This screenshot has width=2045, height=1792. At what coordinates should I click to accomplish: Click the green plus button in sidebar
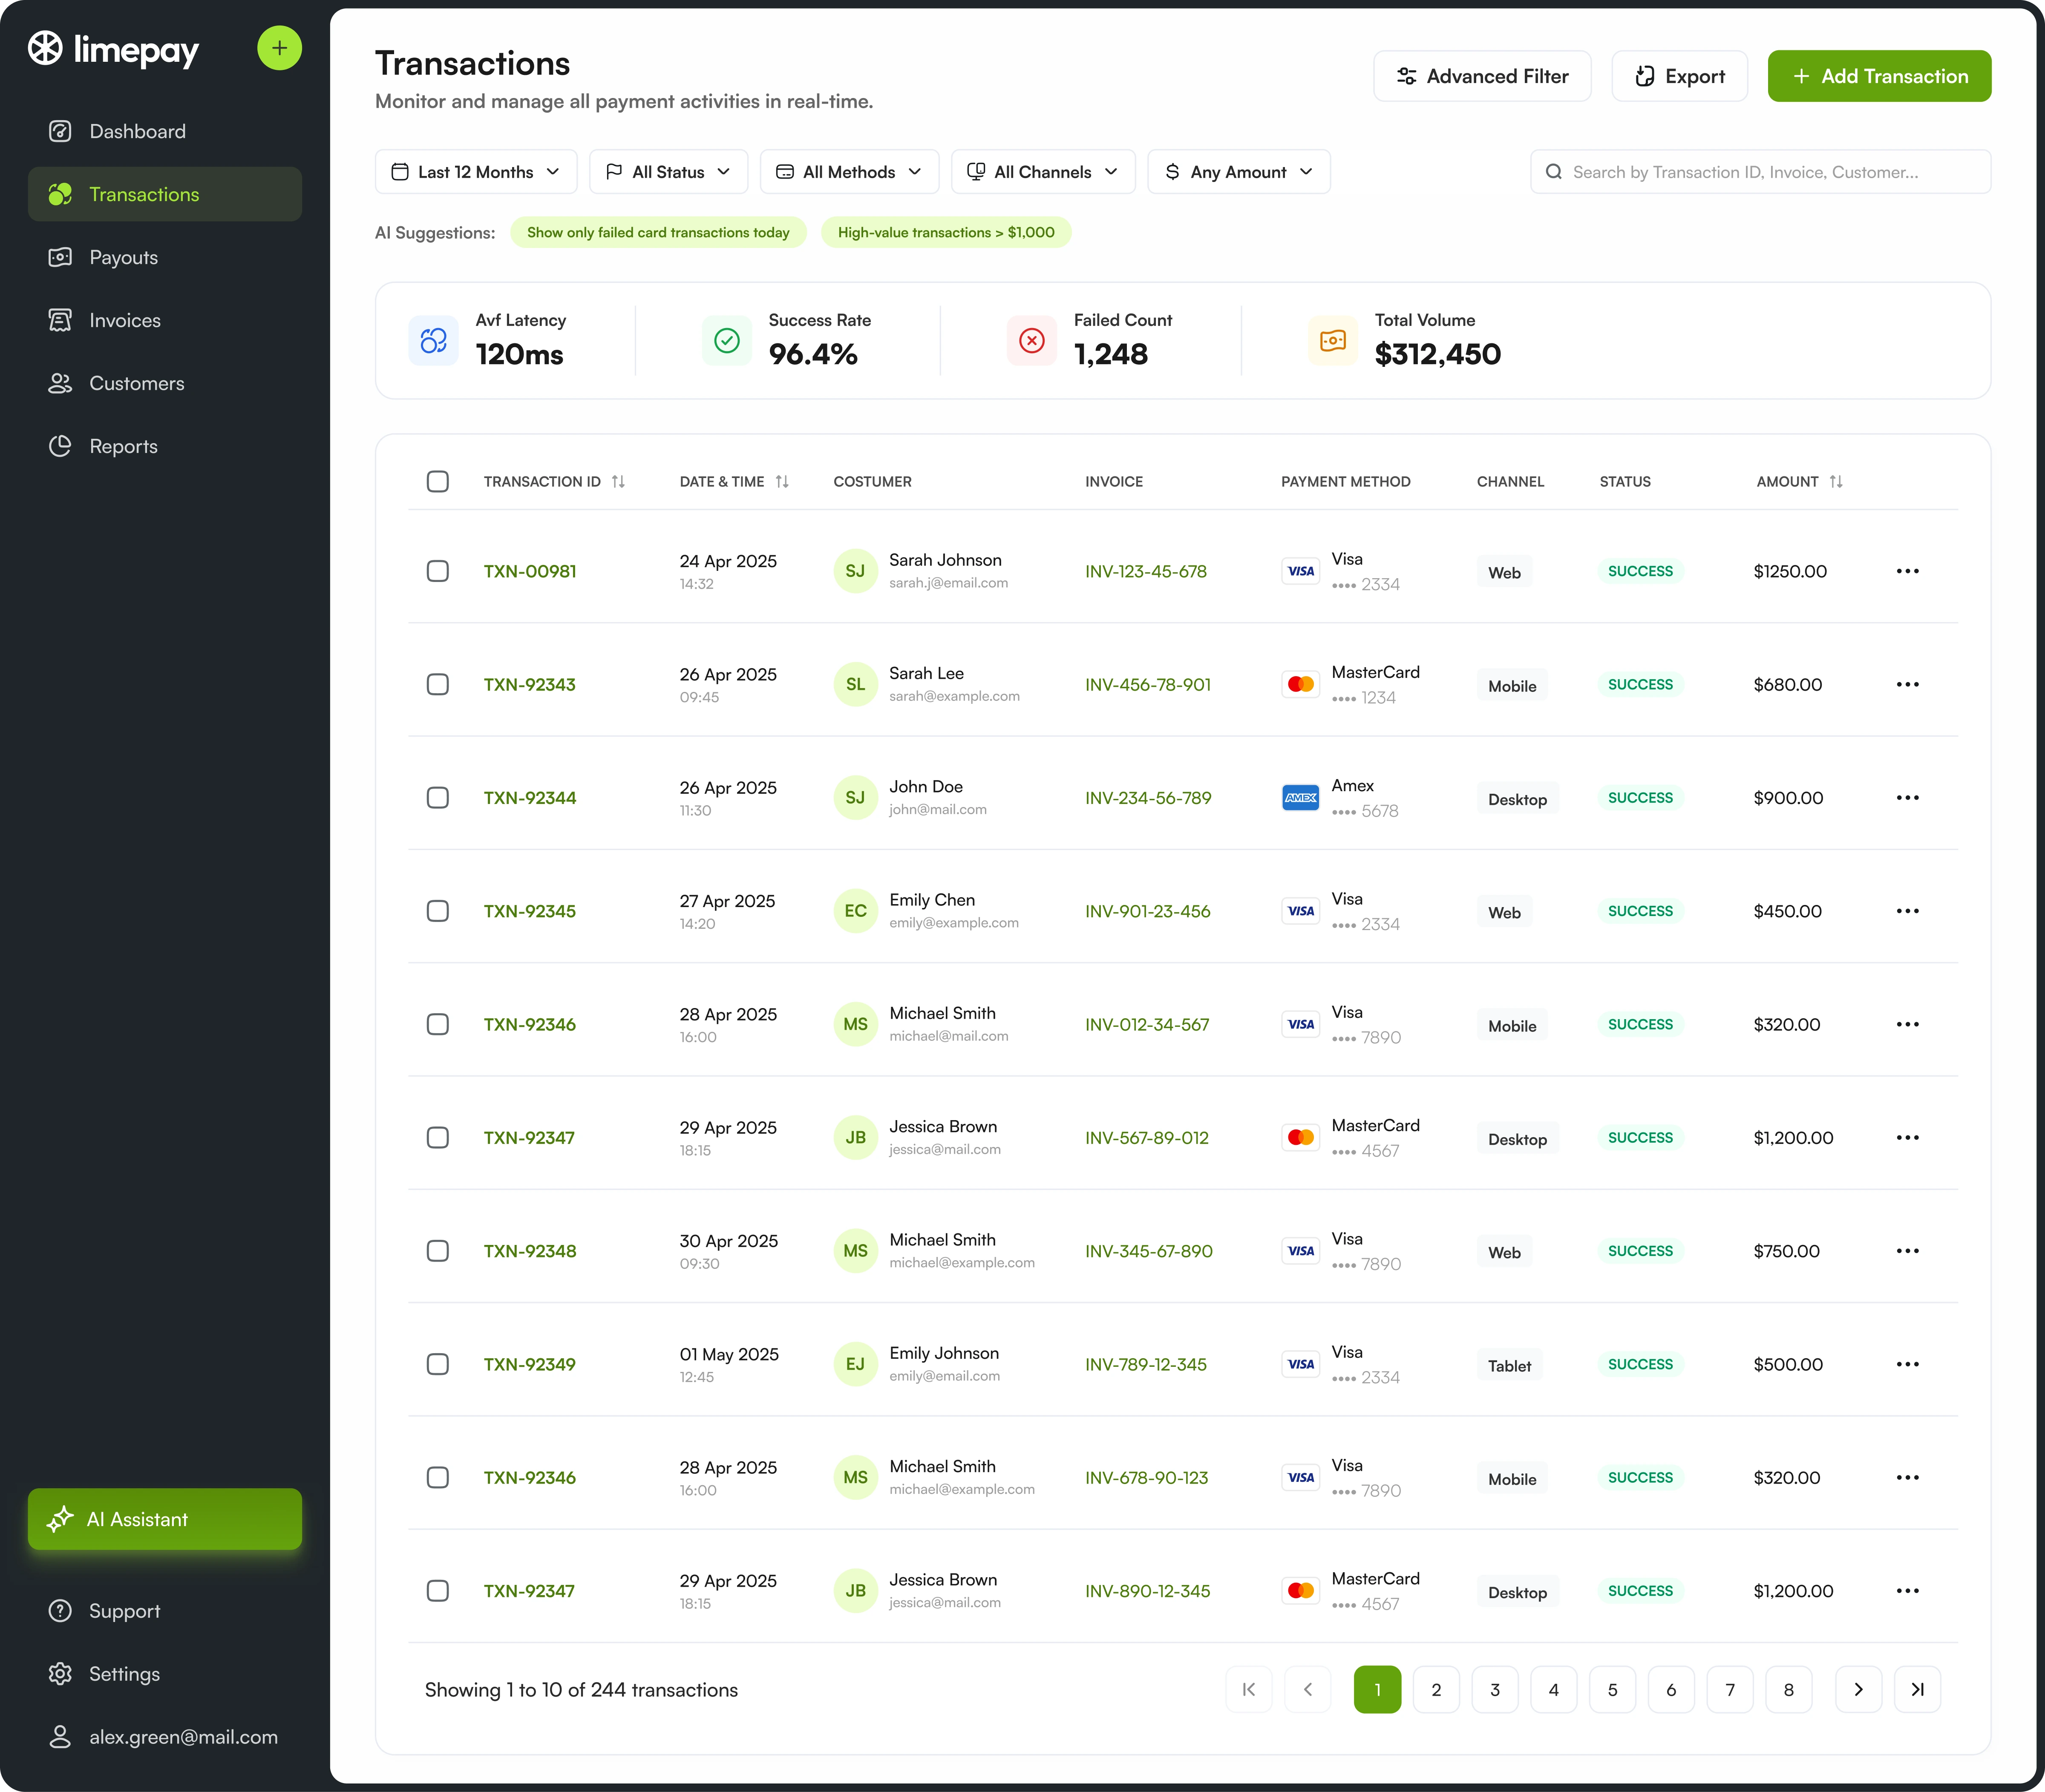[279, 48]
